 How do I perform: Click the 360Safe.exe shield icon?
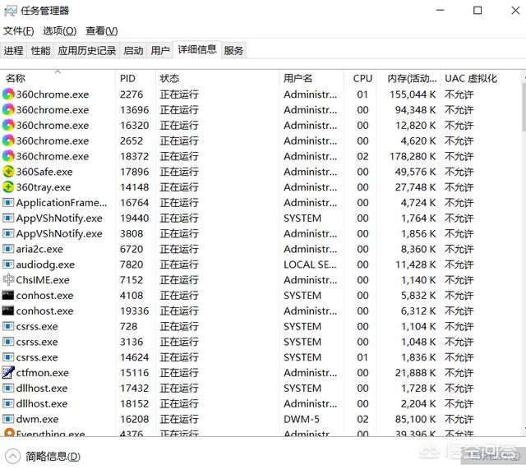(x=8, y=172)
